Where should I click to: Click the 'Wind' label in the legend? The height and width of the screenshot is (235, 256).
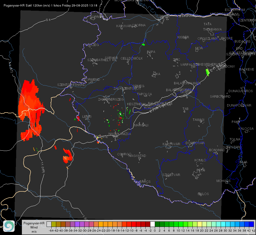34,227
